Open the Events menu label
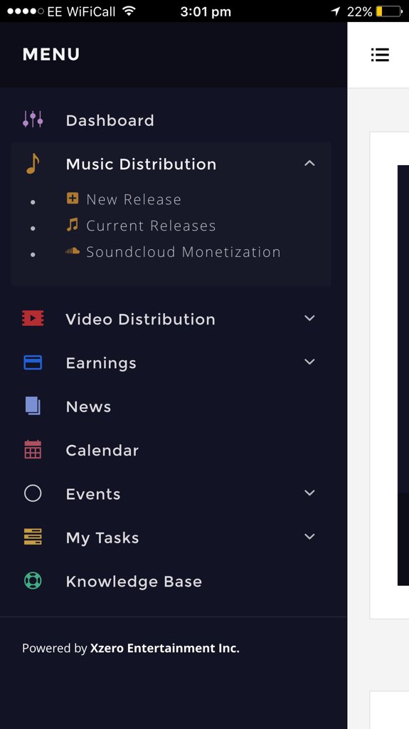 [93, 494]
